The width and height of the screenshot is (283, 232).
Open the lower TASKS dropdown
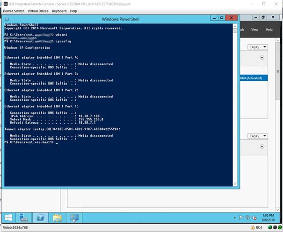pos(258,136)
